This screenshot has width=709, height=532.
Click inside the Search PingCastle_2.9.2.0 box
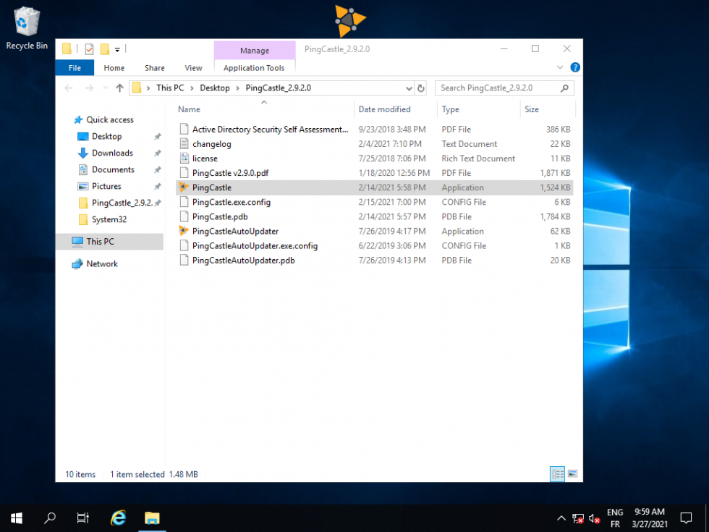click(x=499, y=88)
